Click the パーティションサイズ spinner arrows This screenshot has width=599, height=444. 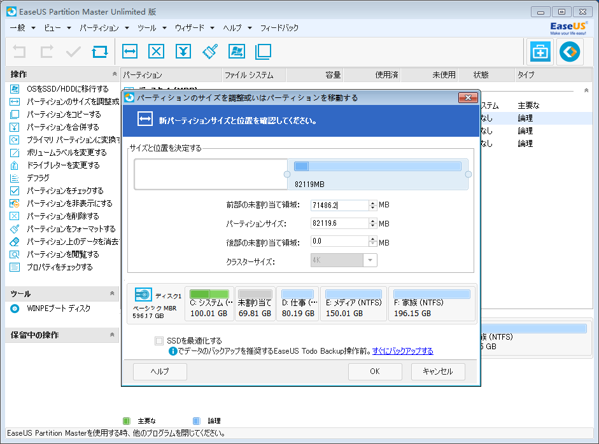pyautogui.click(x=373, y=223)
